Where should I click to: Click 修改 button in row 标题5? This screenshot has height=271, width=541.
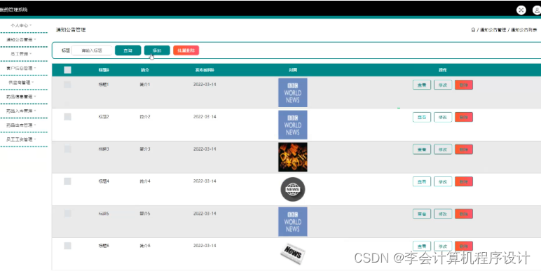[443, 214]
